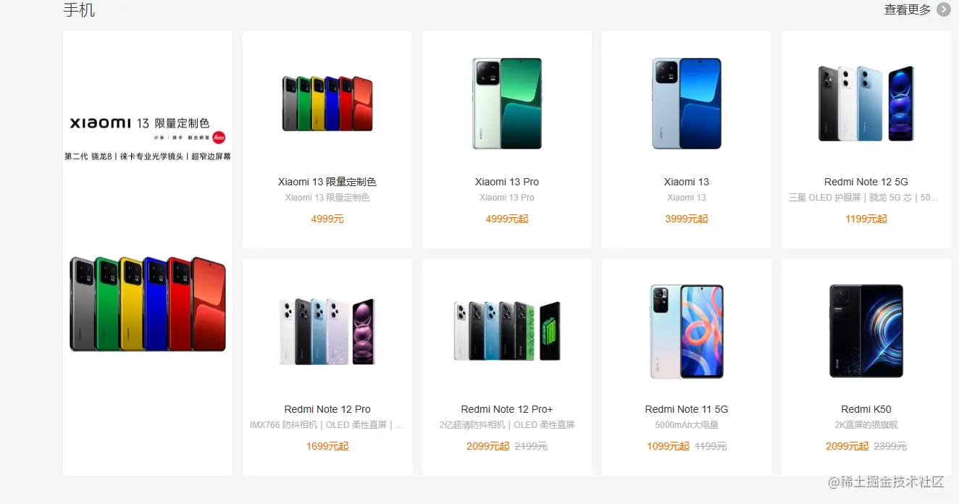Click the 3999元起 price of Xiaomi 13
This screenshot has height=504, width=959.
pos(687,219)
